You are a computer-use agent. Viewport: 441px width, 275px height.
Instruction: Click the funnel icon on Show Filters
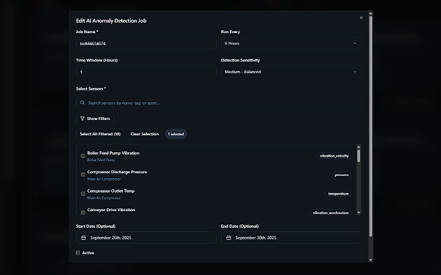point(82,118)
